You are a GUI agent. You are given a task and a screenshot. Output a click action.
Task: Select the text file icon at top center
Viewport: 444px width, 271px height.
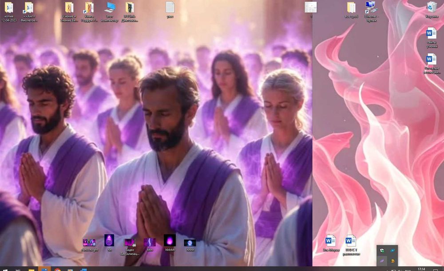(170, 8)
